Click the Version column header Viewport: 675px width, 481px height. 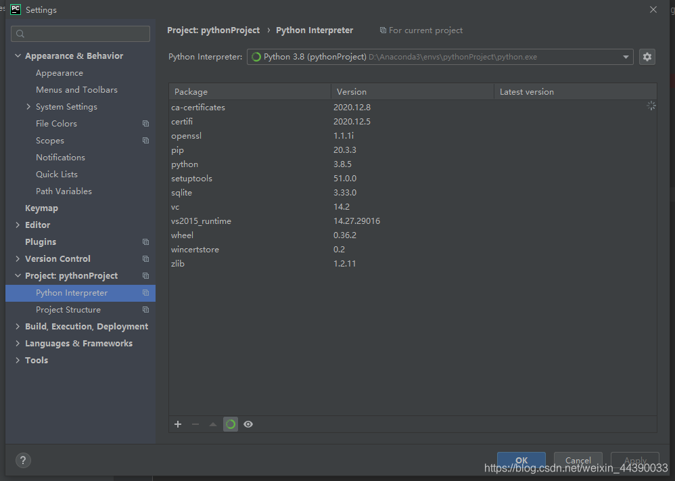click(x=413, y=92)
